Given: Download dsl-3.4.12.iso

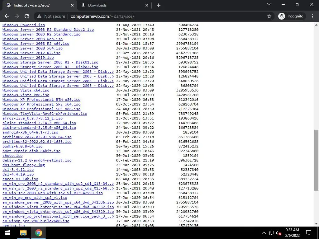Looking at the screenshot, I should pyautogui.click(x=18, y=170).
